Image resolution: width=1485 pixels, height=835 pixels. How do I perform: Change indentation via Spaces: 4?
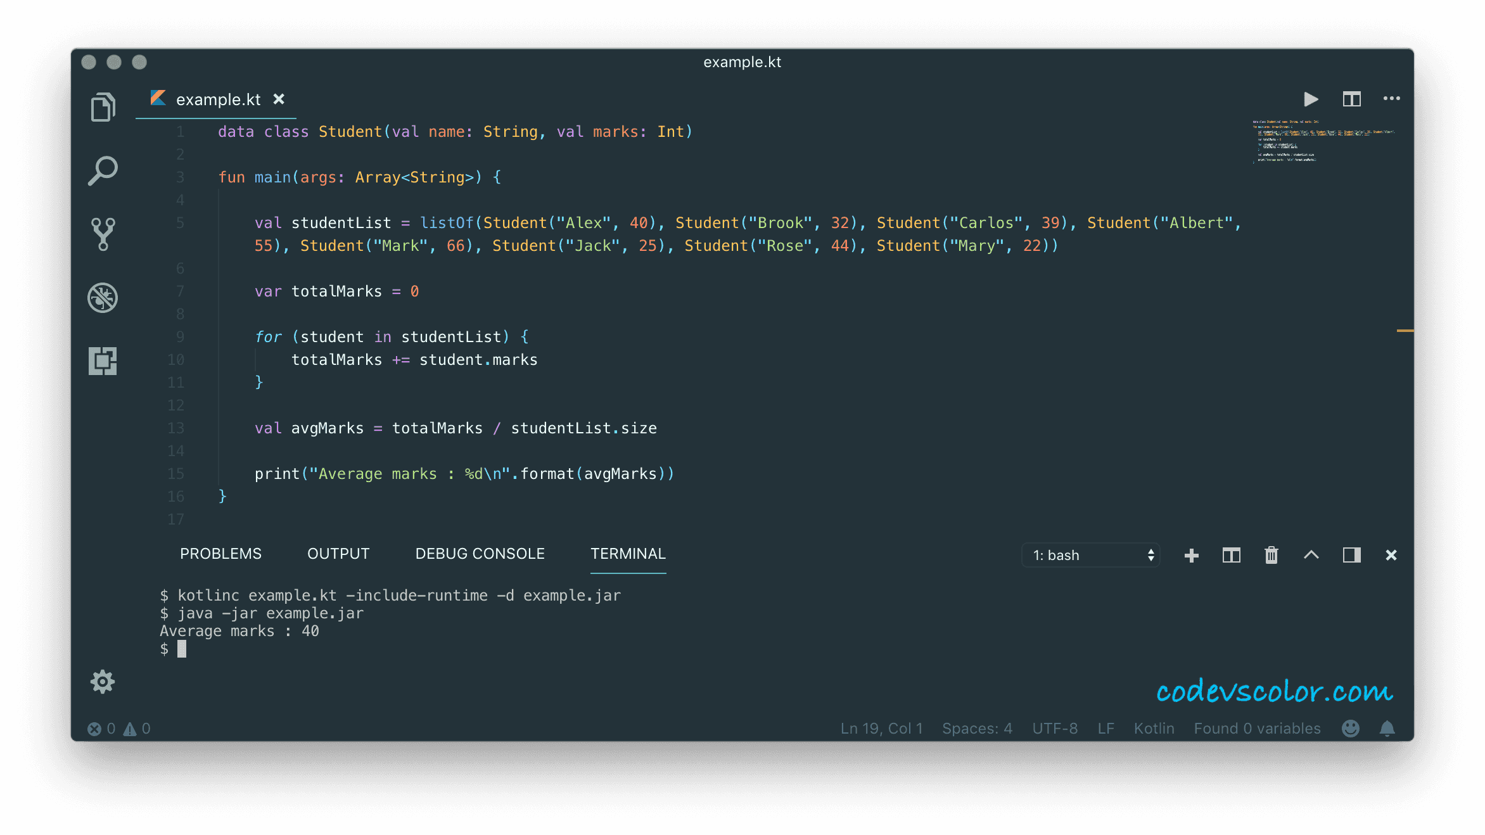click(977, 729)
